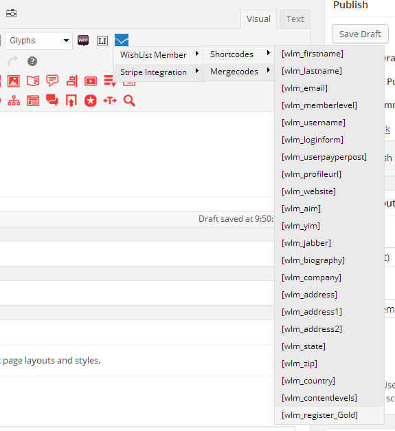Click the LI toolbar button

pos(102,41)
